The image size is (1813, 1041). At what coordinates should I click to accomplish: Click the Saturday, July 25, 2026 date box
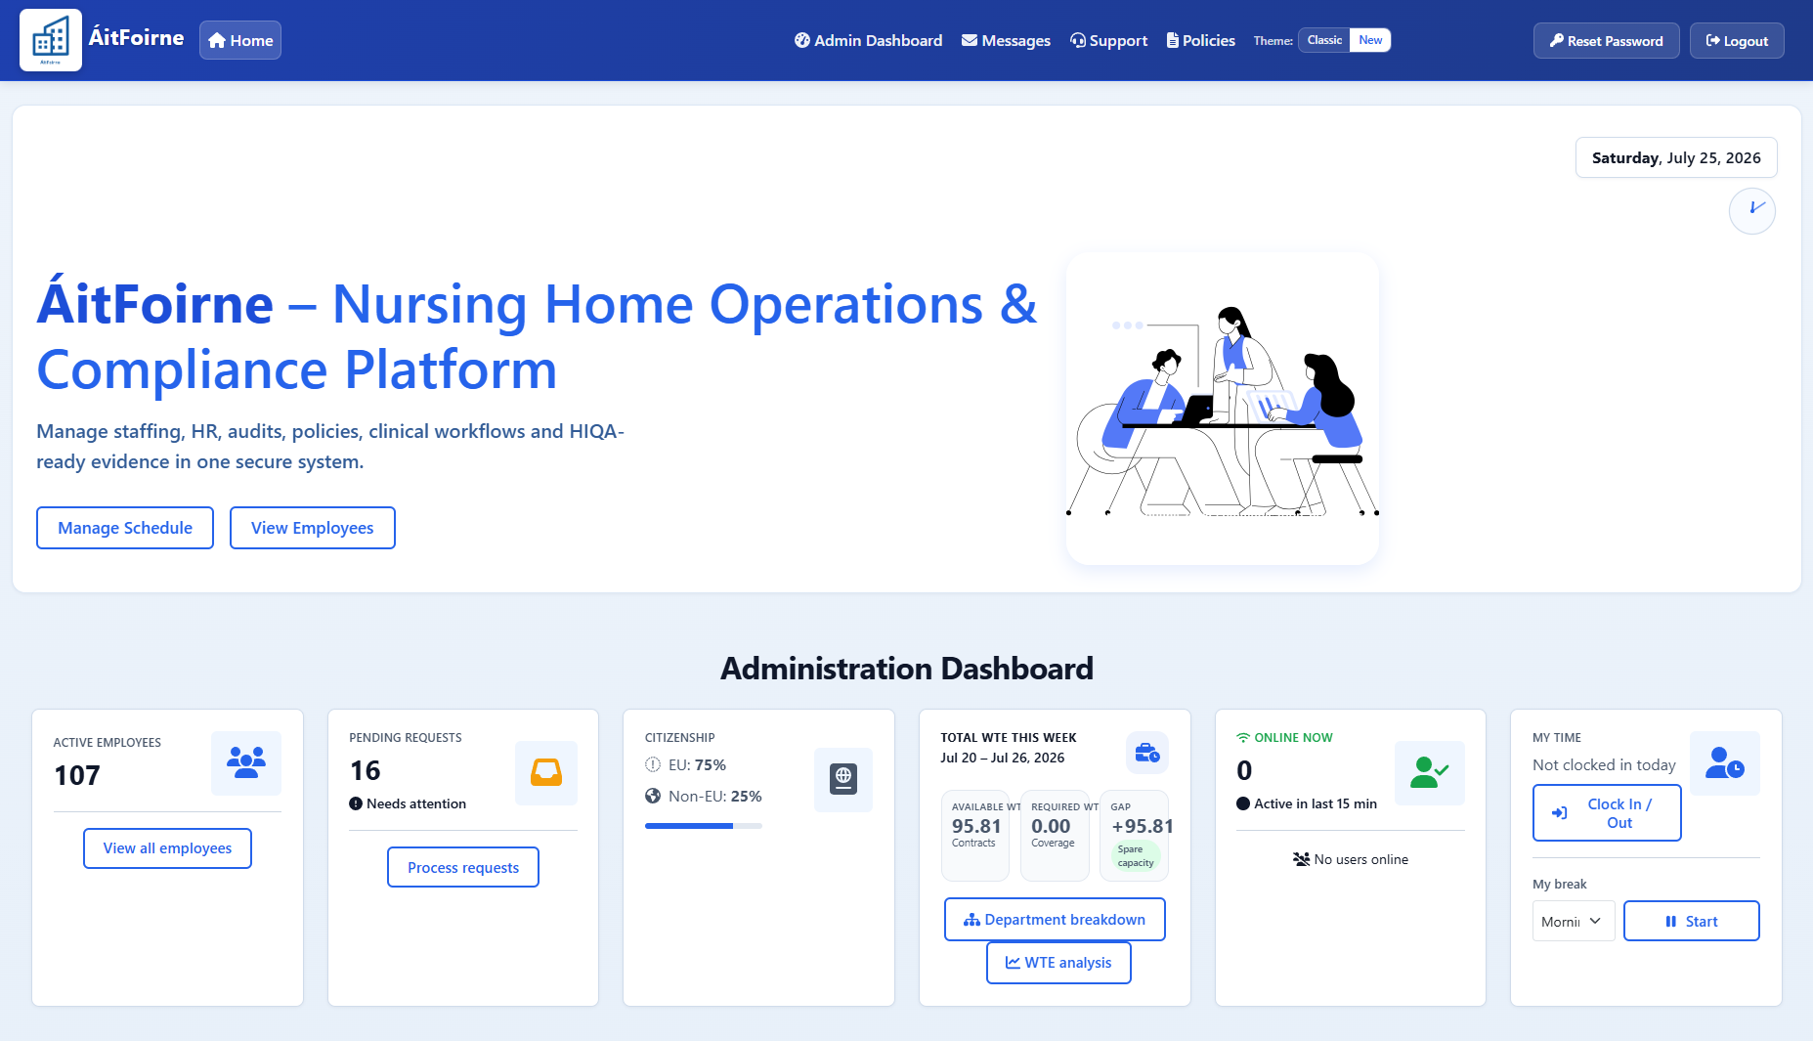tap(1676, 157)
